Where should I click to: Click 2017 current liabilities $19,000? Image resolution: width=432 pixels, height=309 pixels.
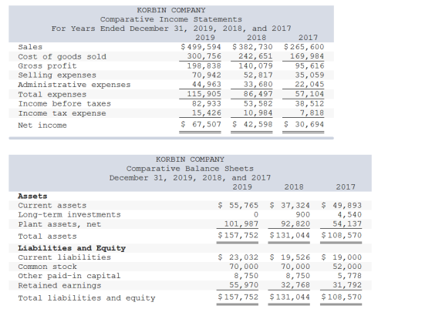click(341, 257)
